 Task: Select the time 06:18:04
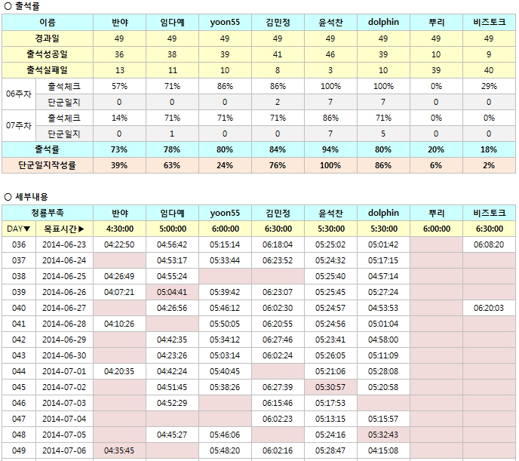pos(278,244)
